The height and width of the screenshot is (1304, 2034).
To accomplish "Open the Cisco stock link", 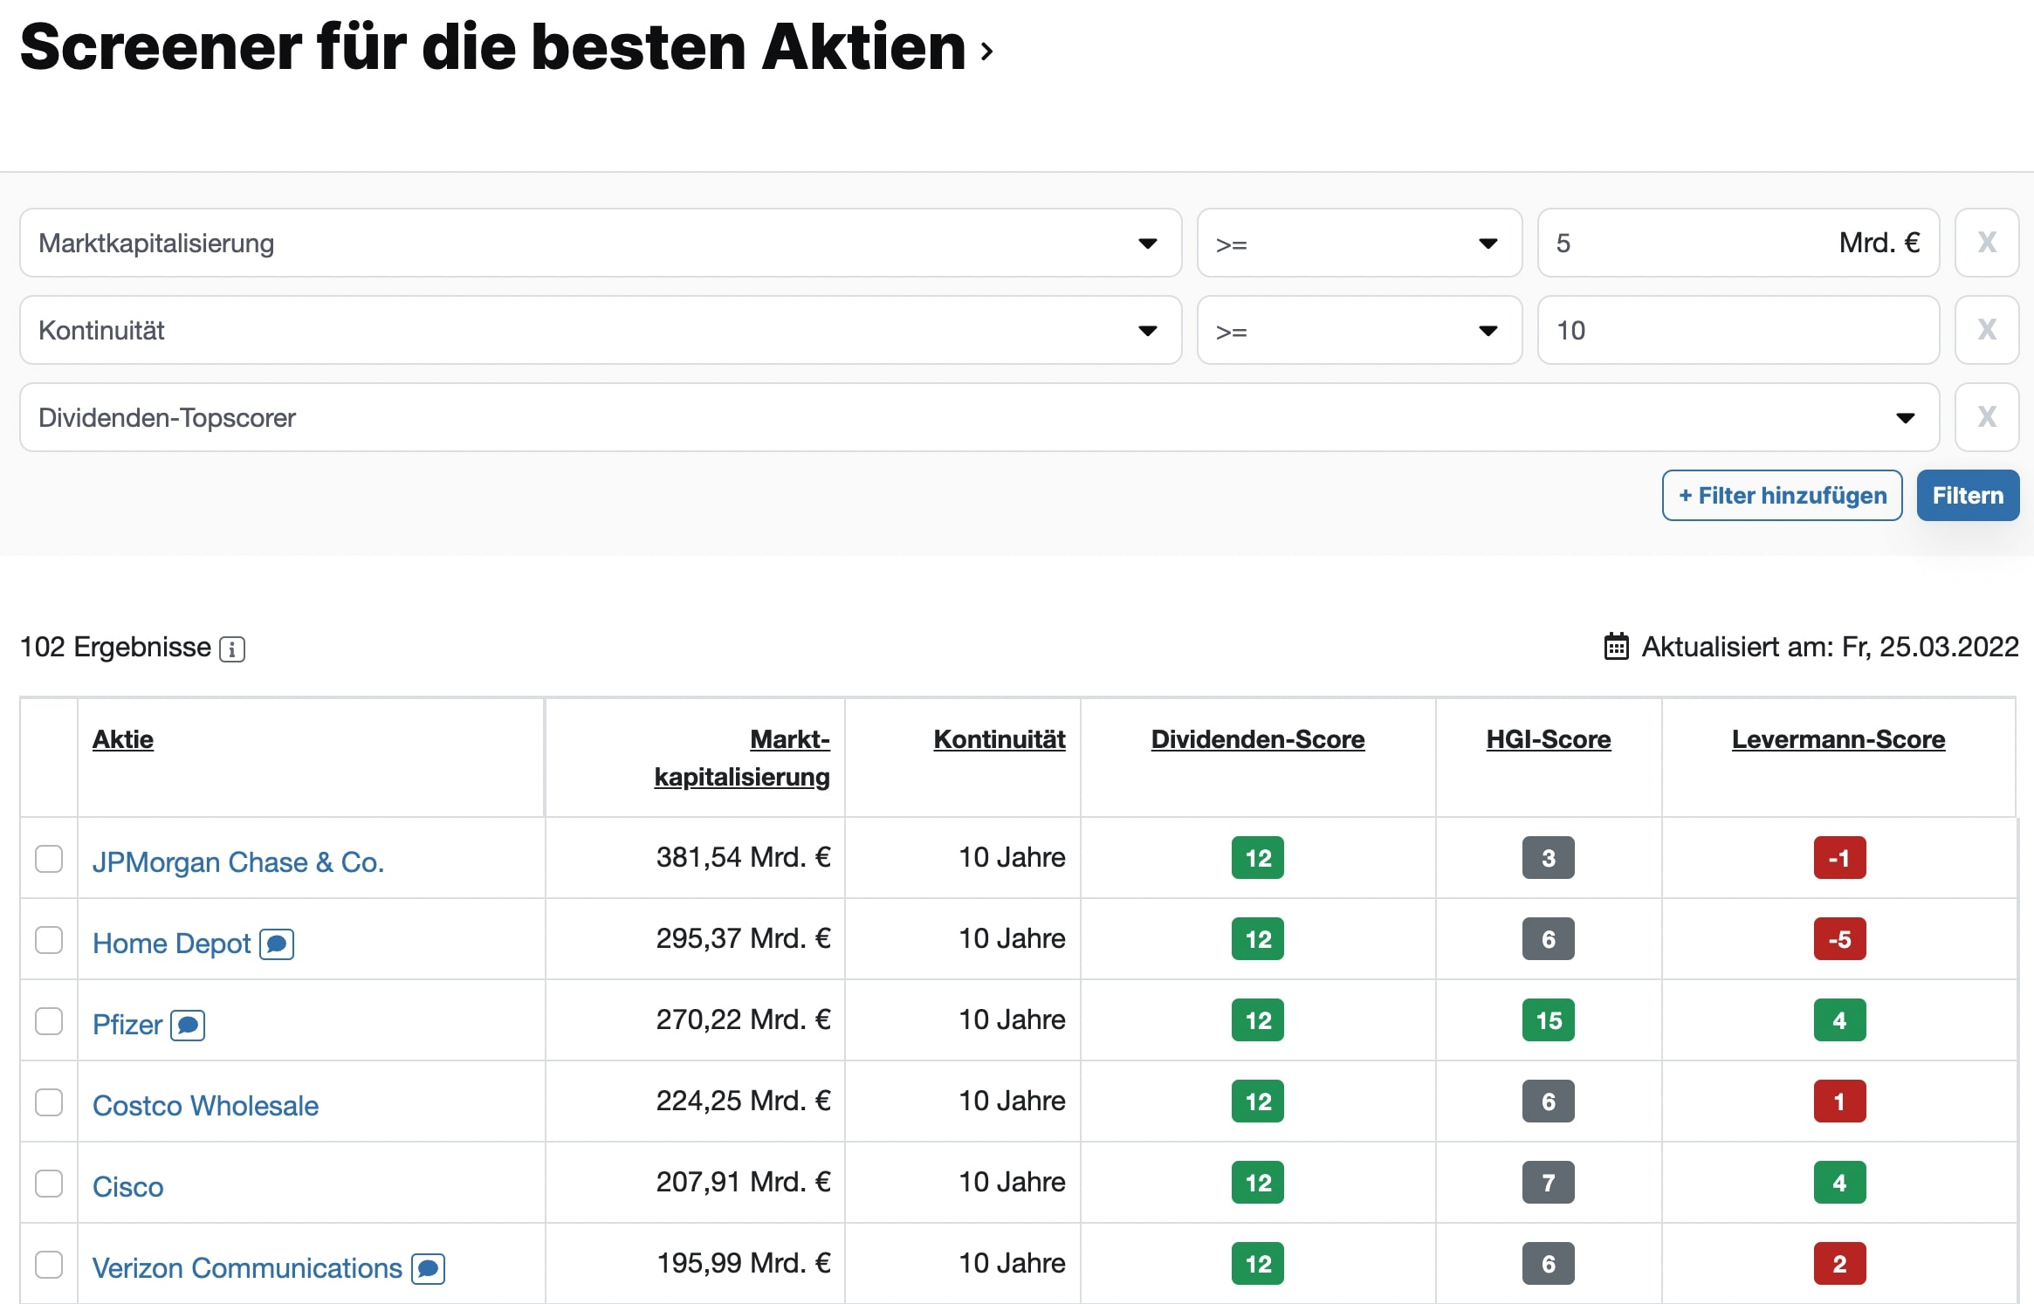I will tap(128, 1187).
